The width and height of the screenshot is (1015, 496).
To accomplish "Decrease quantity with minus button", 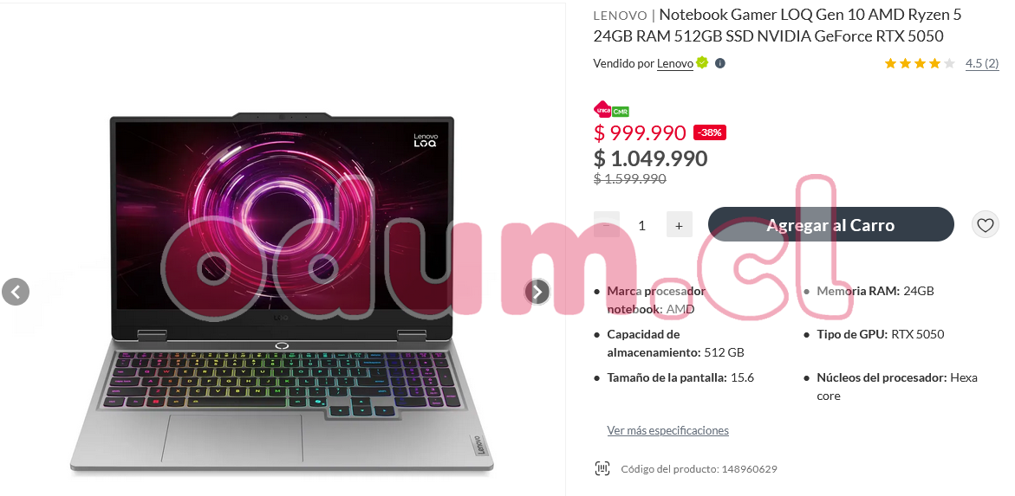I will click(607, 224).
